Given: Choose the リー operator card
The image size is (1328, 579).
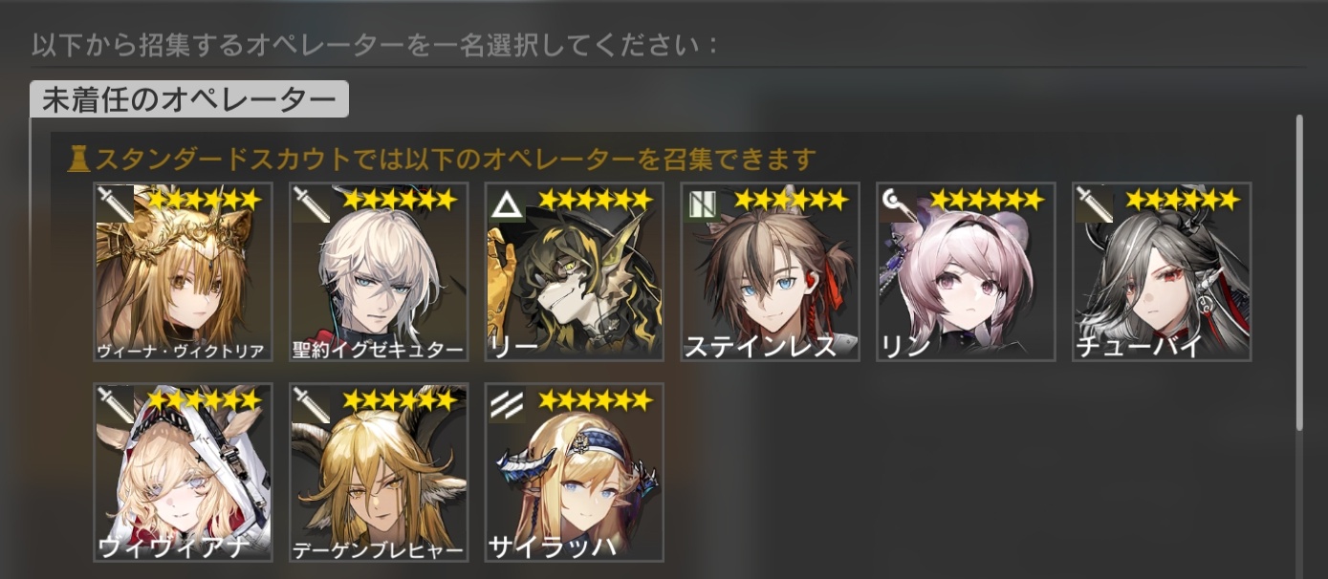Looking at the screenshot, I should [574, 272].
